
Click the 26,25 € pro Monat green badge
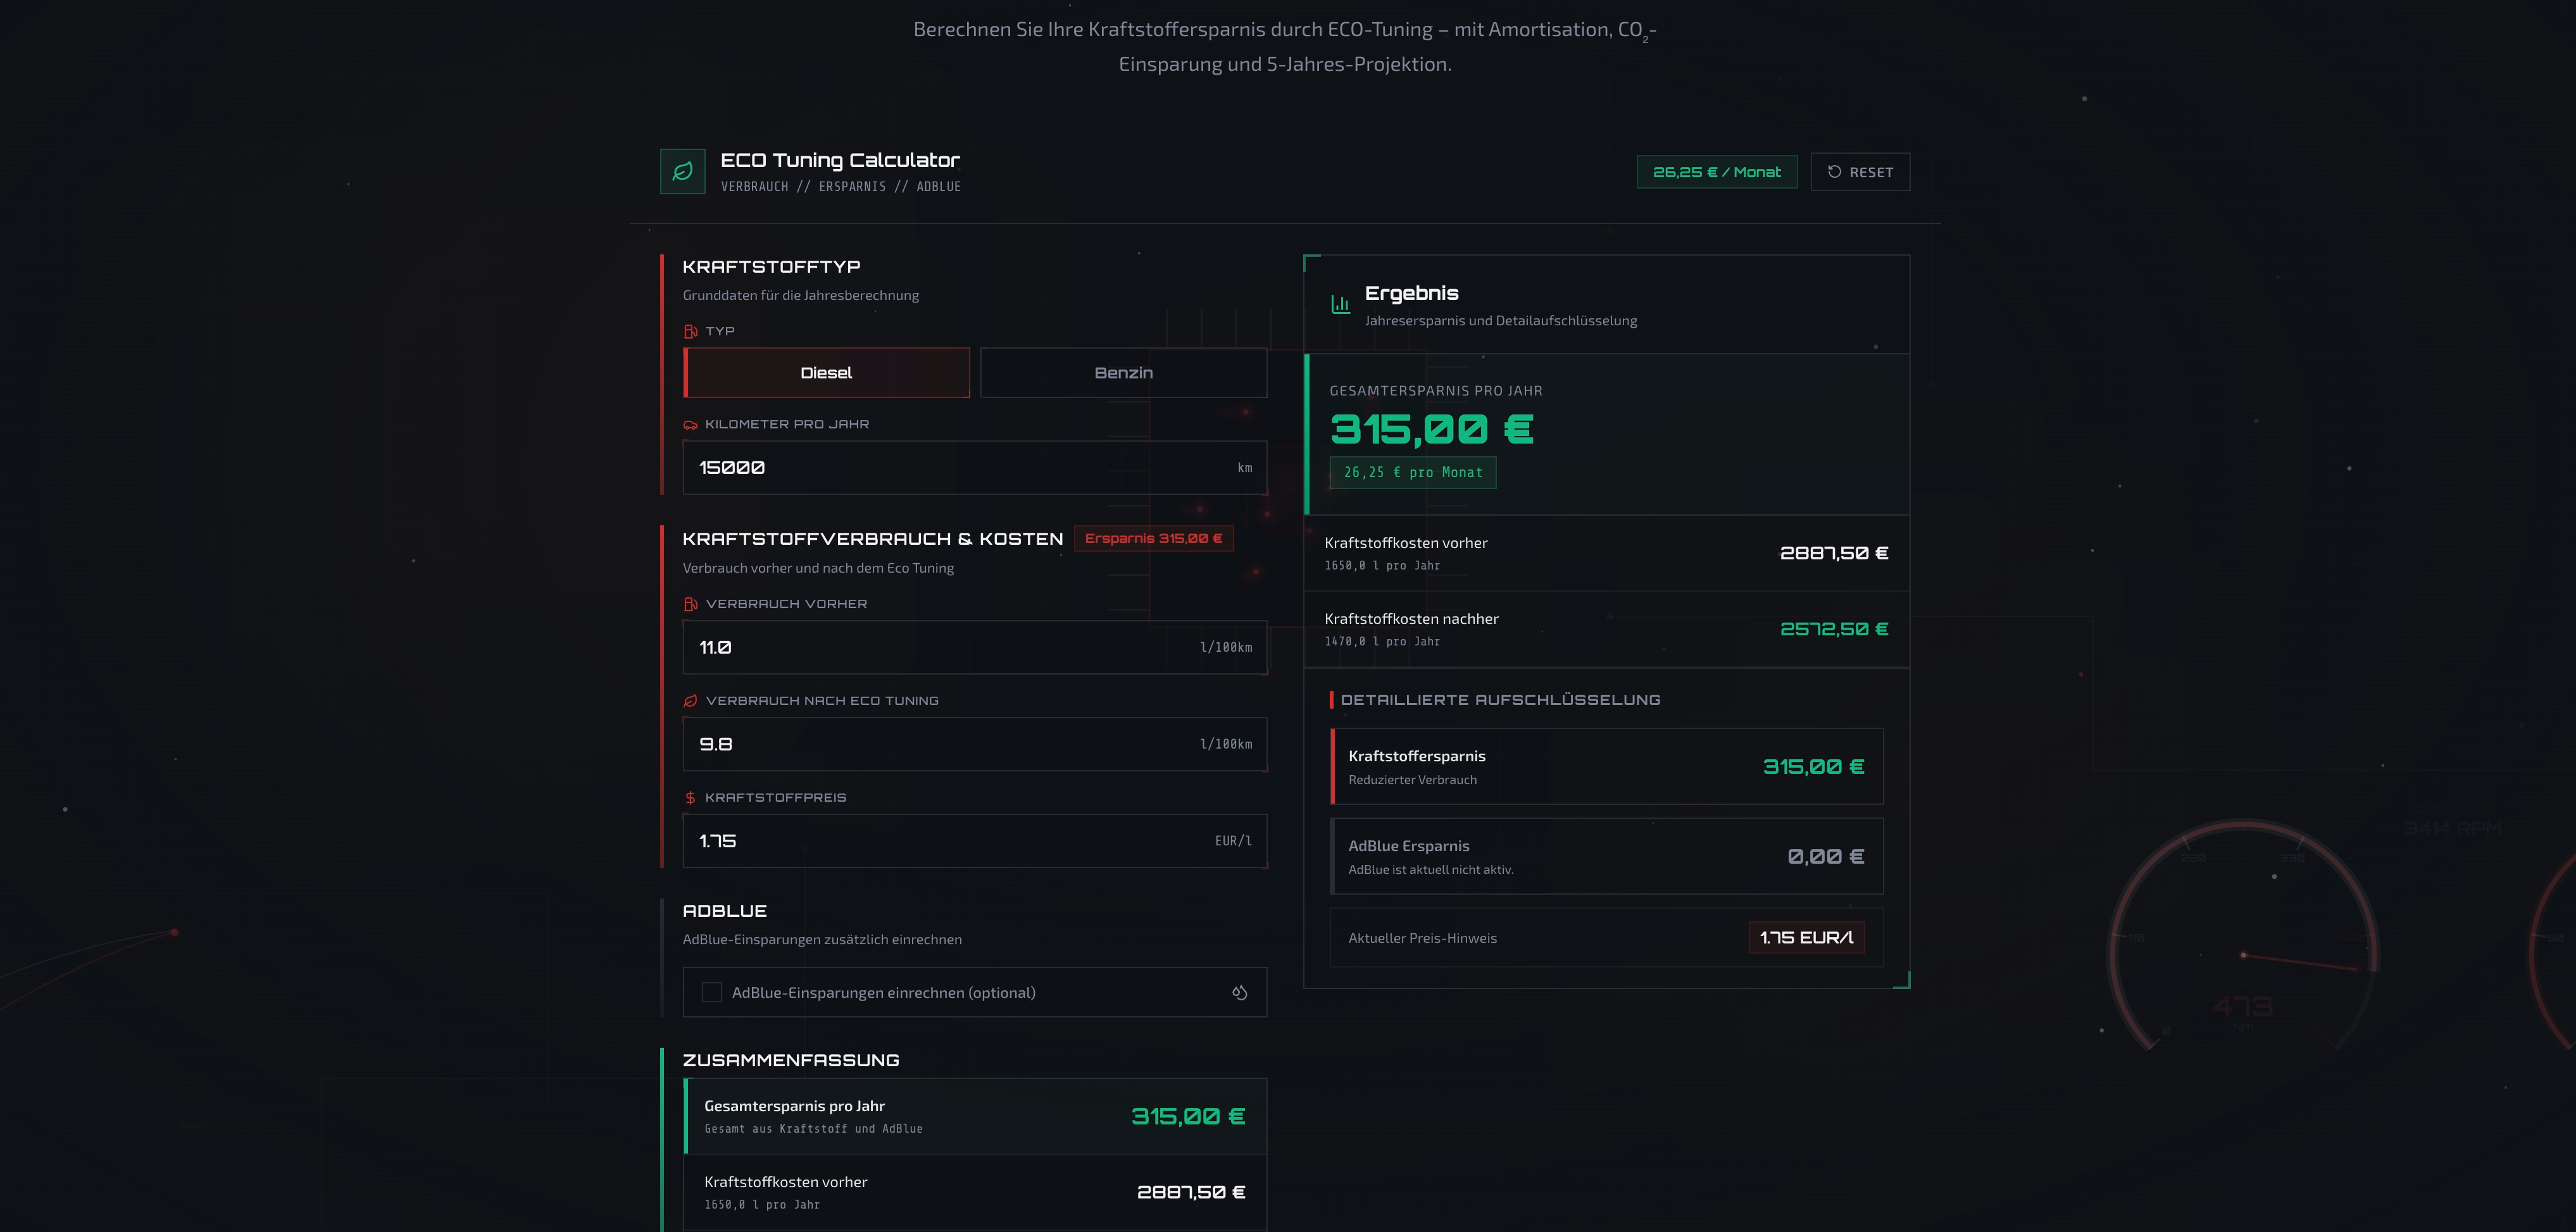pos(1412,472)
